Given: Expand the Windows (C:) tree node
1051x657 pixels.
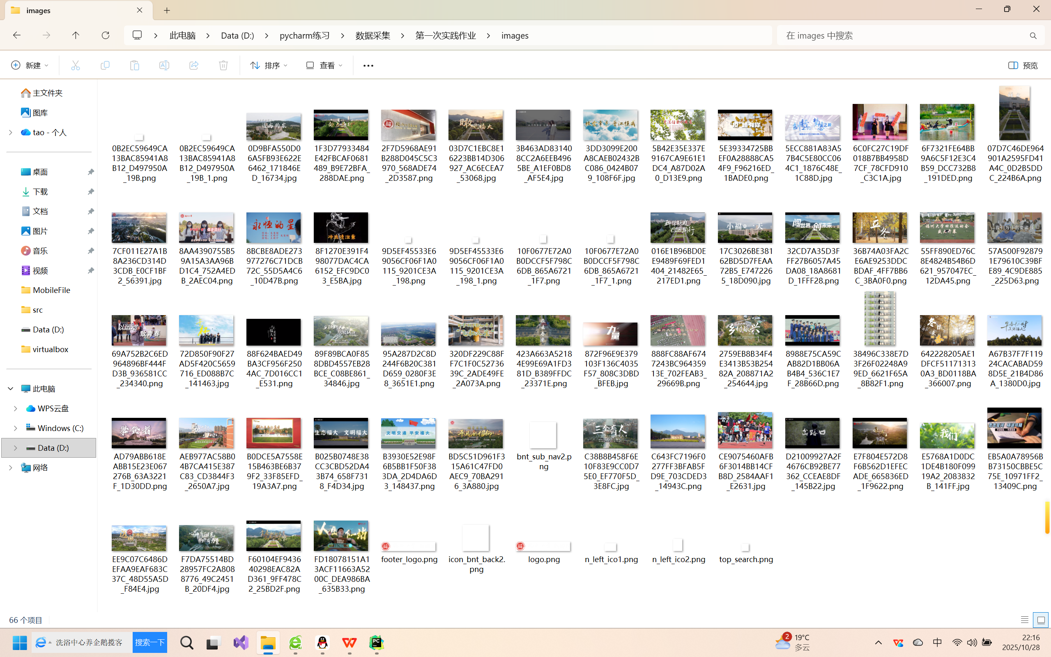Looking at the screenshot, I should [15, 428].
